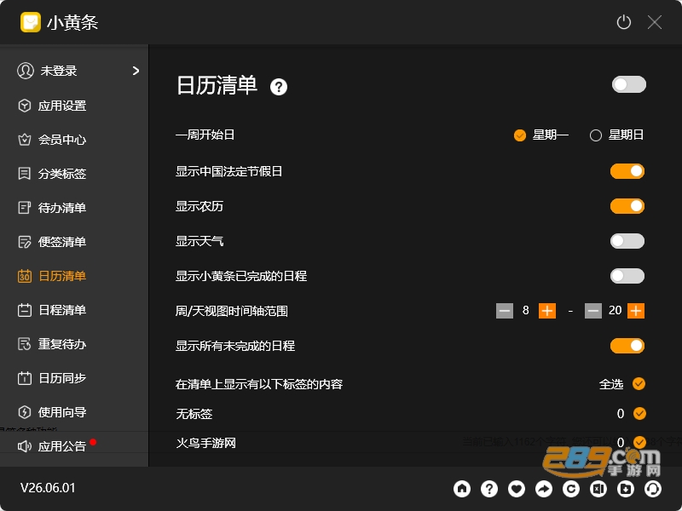Viewport: 682px width, 511px height.
Task: Click the user avatar icon beside 未登录
Action: pos(26,71)
